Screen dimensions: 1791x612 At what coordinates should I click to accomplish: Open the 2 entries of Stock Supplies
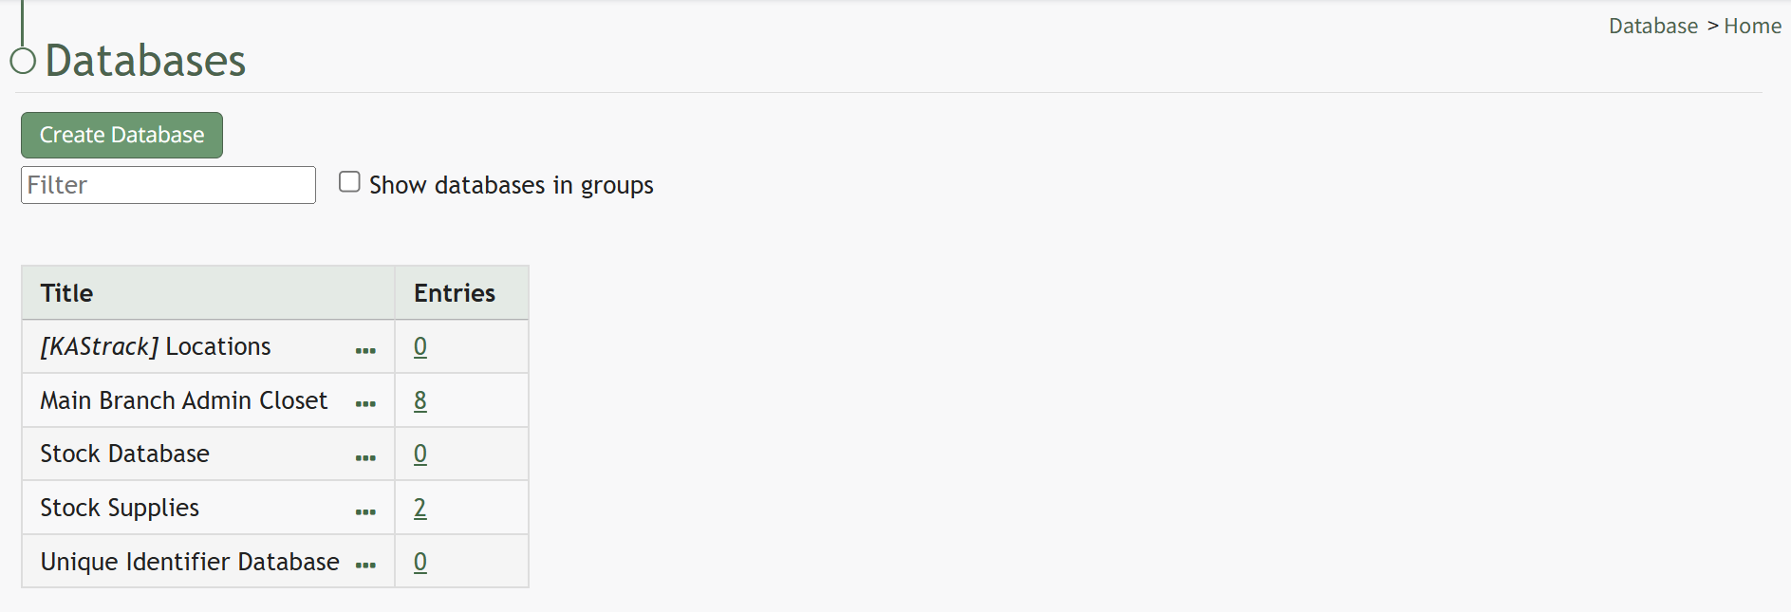point(420,508)
